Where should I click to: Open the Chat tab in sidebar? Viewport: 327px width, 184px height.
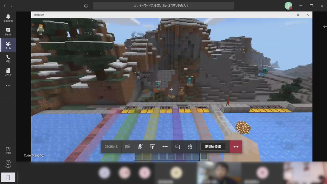(x=8, y=32)
